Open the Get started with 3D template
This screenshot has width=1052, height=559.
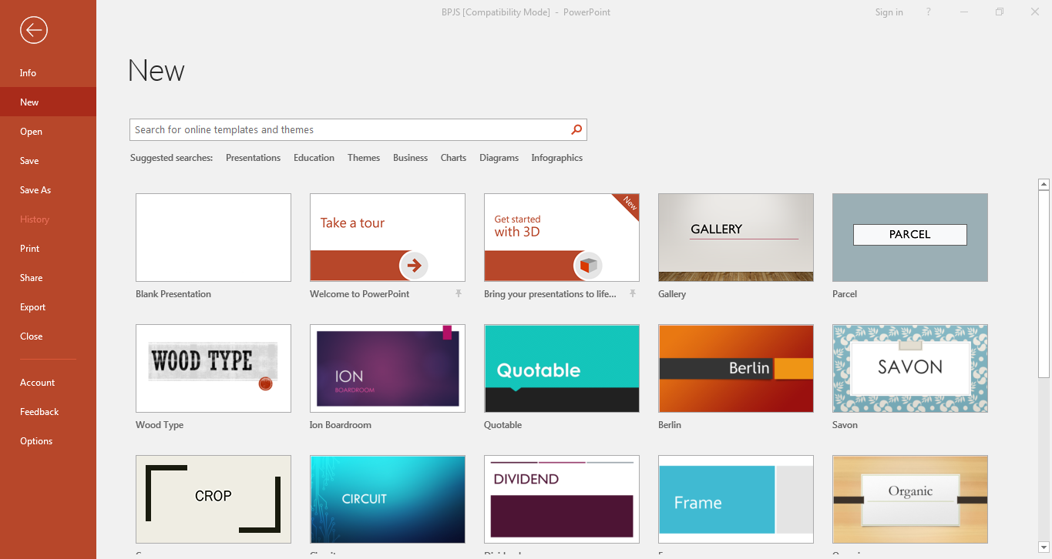(562, 237)
